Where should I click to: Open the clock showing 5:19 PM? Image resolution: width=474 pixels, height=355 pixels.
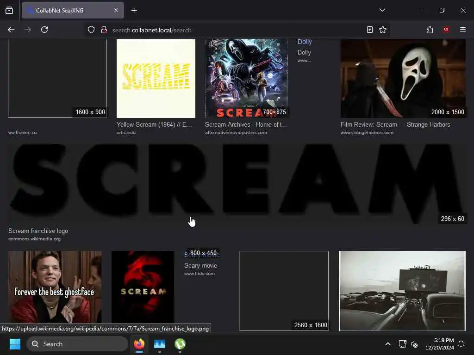pyautogui.click(x=440, y=344)
